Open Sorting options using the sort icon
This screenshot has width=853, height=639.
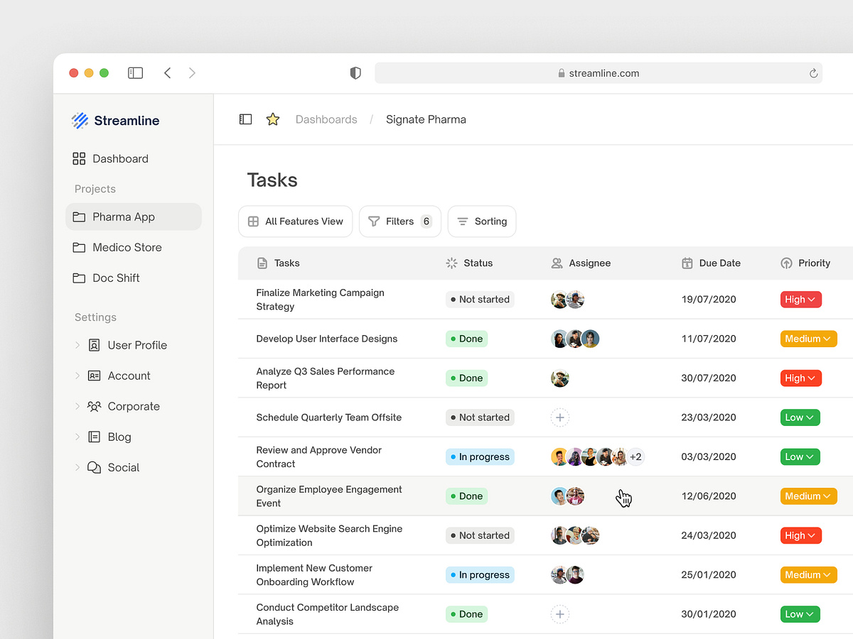tap(464, 222)
